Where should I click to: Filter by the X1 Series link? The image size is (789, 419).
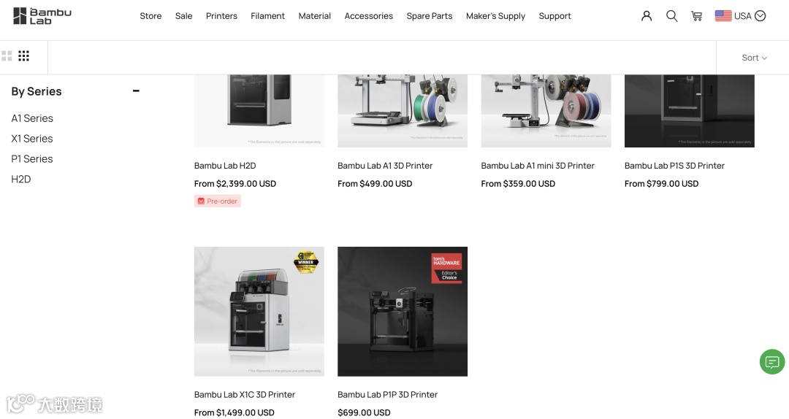click(x=32, y=138)
